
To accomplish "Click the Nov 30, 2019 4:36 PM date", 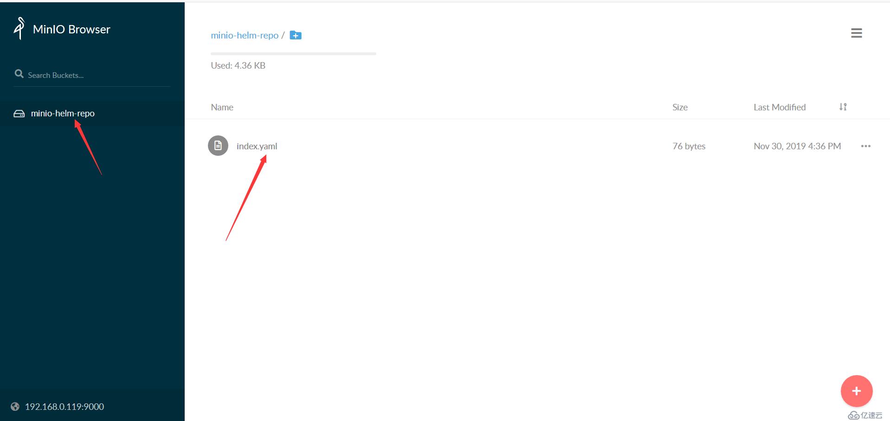I will click(797, 146).
